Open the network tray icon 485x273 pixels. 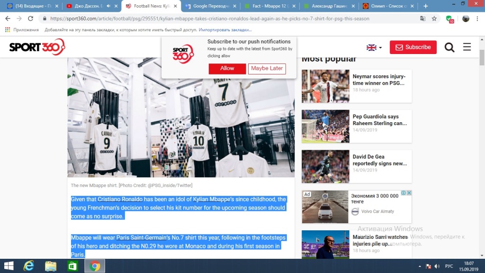point(428,266)
